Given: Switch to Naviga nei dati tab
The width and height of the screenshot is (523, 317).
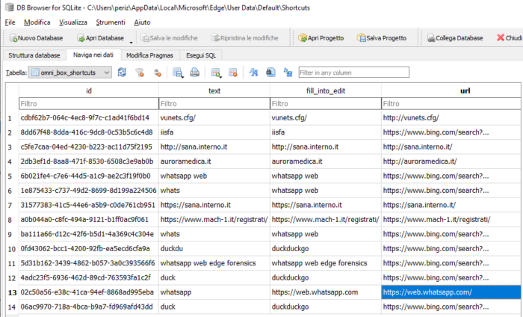Looking at the screenshot, I should point(93,55).
